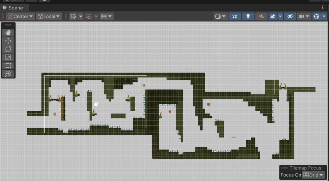Toggle gizmos visibility icon
Viewport: 329px width, 181px height.
coord(317,16)
